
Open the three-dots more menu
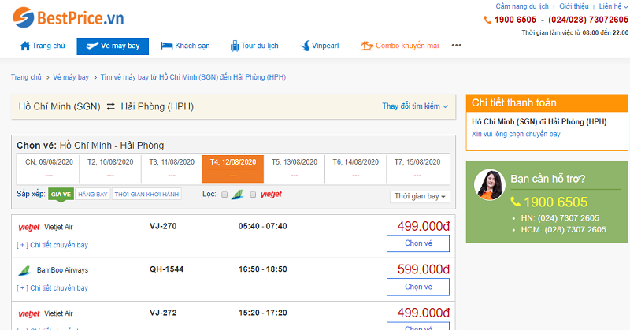click(x=457, y=46)
